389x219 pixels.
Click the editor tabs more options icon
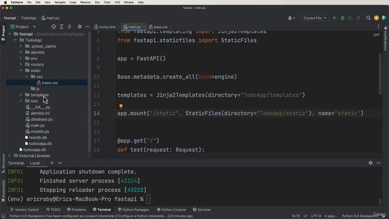click(379, 27)
